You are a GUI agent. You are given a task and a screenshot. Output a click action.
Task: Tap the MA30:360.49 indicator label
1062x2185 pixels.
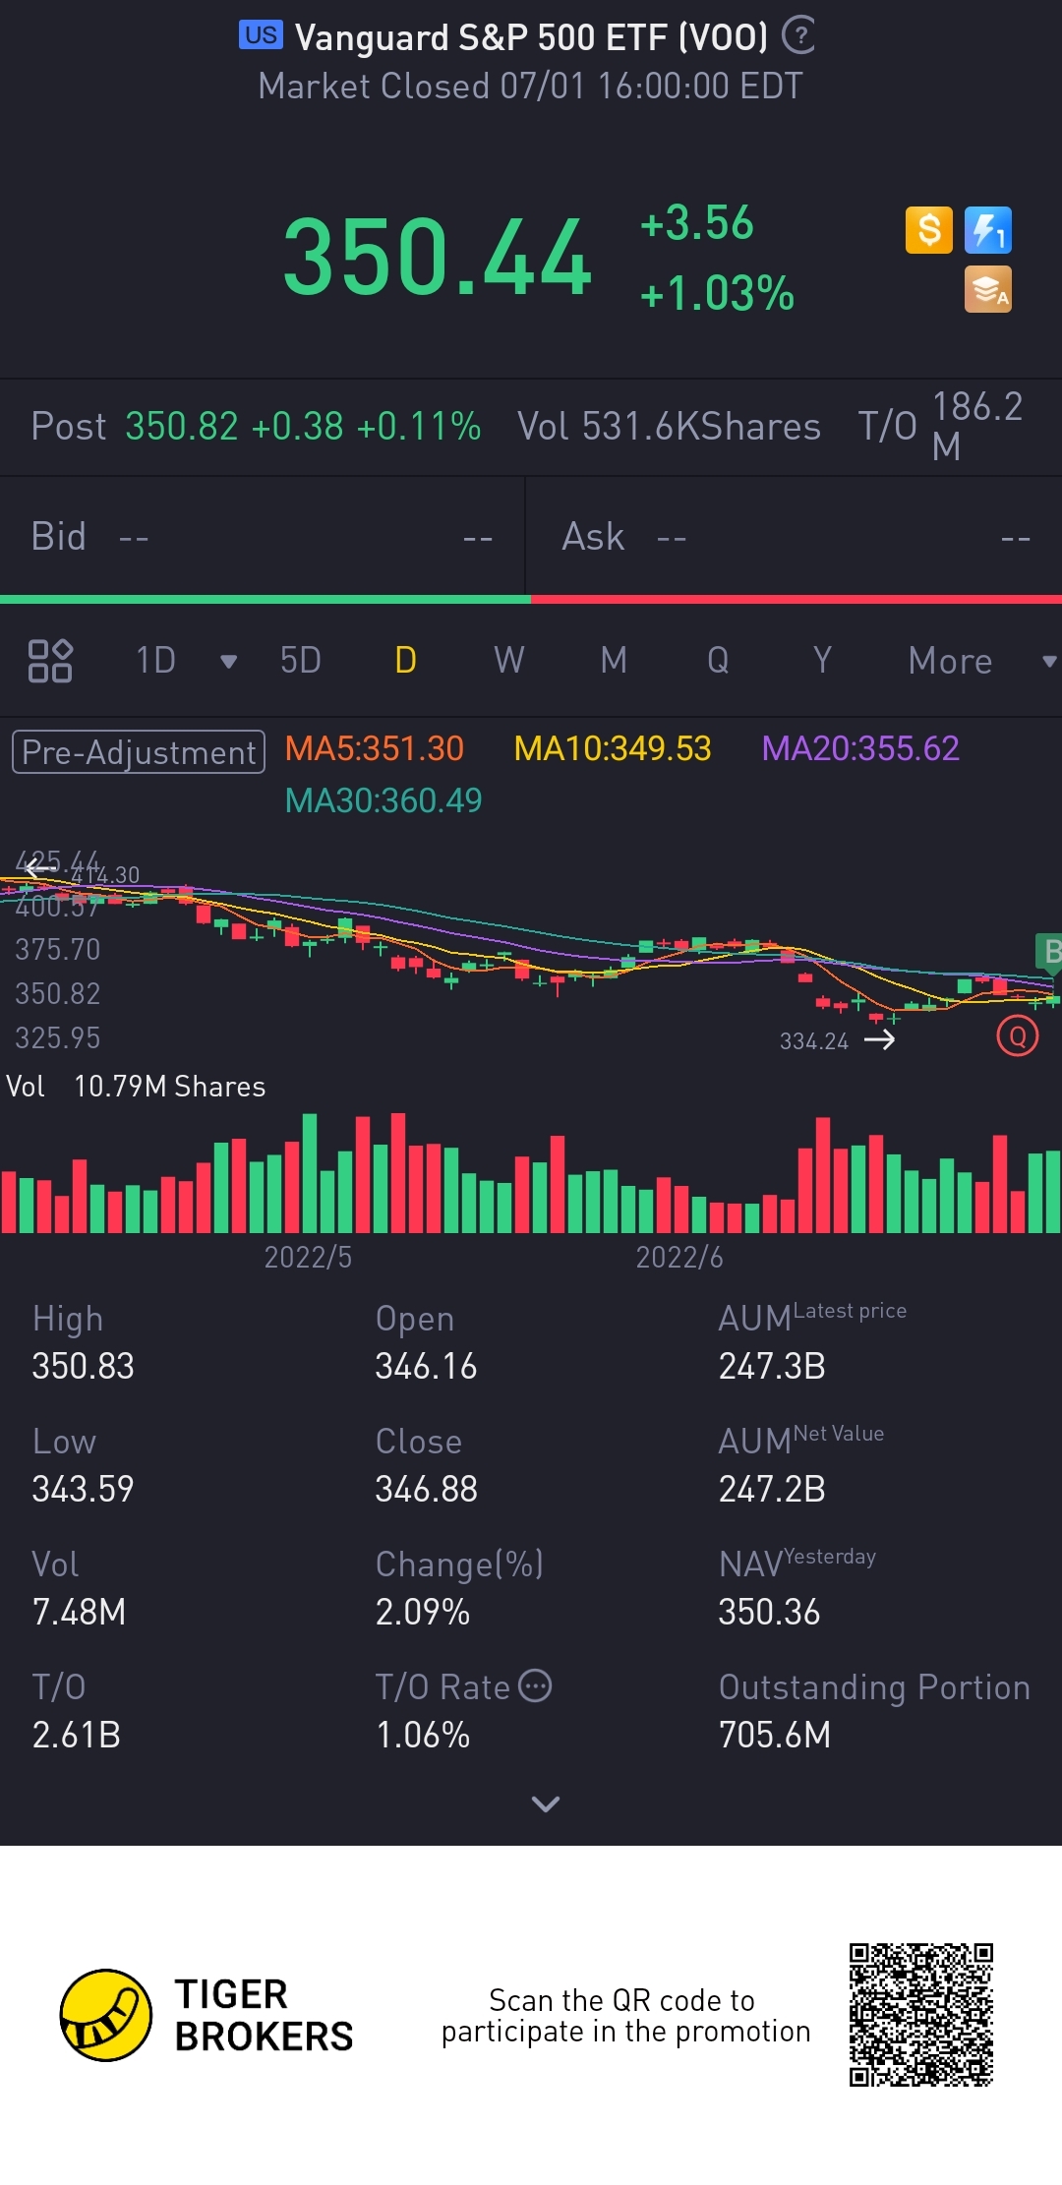coord(383,800)
